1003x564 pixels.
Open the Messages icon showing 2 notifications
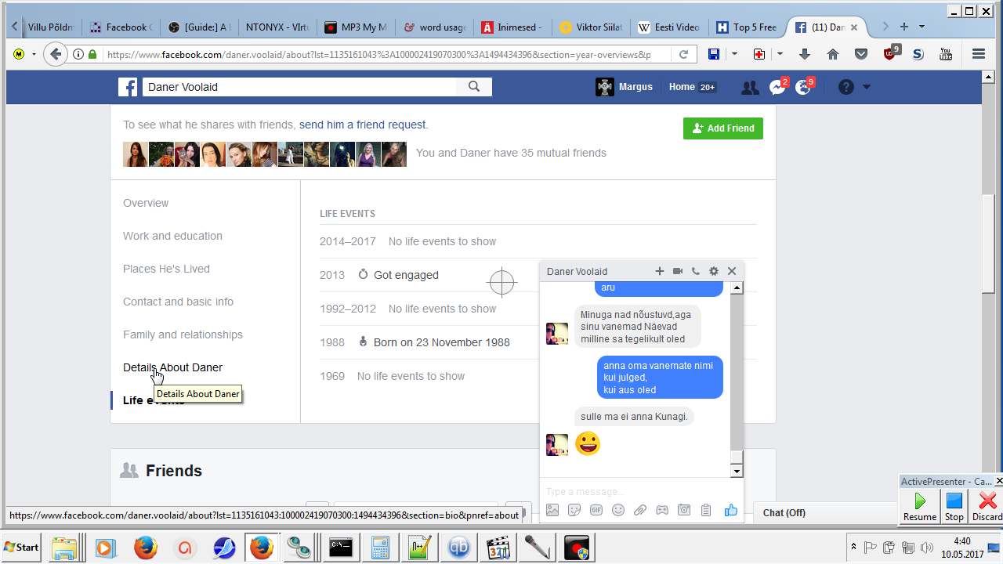click(777, 87)
